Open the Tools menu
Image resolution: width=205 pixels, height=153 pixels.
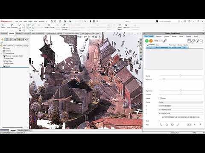click(35, 22)
